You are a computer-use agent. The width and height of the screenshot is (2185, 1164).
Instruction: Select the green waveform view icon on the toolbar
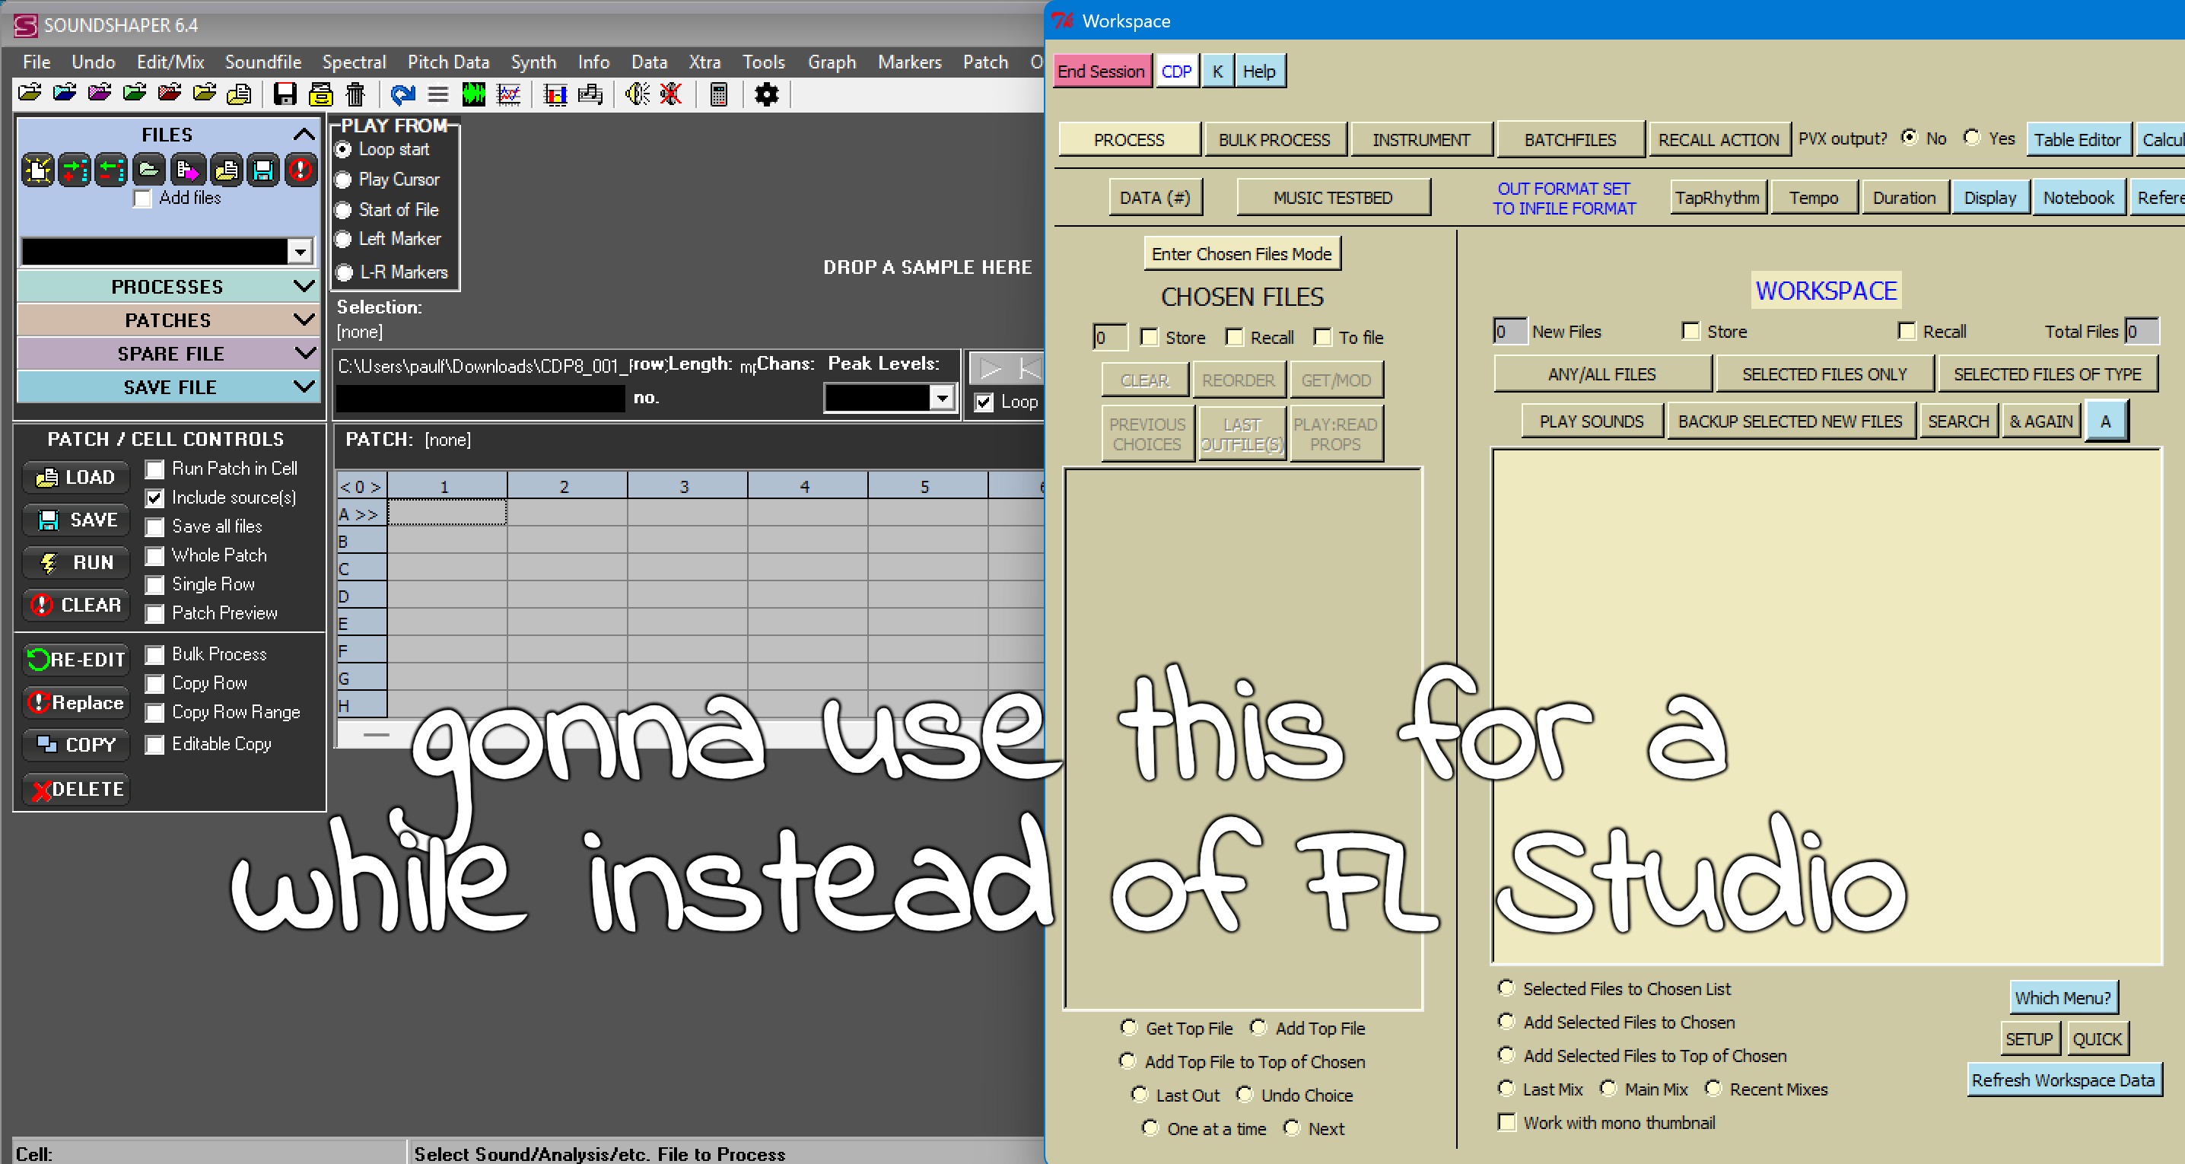(474, 94)
